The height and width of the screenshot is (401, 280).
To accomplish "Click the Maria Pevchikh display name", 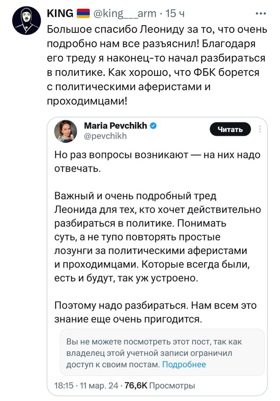I will pos(116,126).
